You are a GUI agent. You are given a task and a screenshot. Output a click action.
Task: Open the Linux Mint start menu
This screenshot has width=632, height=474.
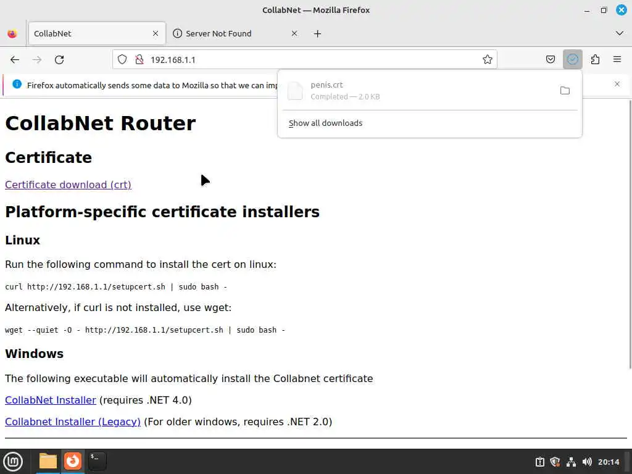[13, 461]
